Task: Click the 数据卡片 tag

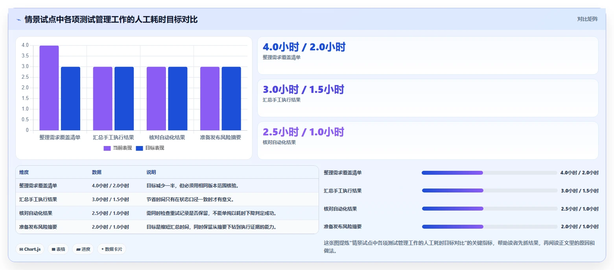Action: click(112, 249)
